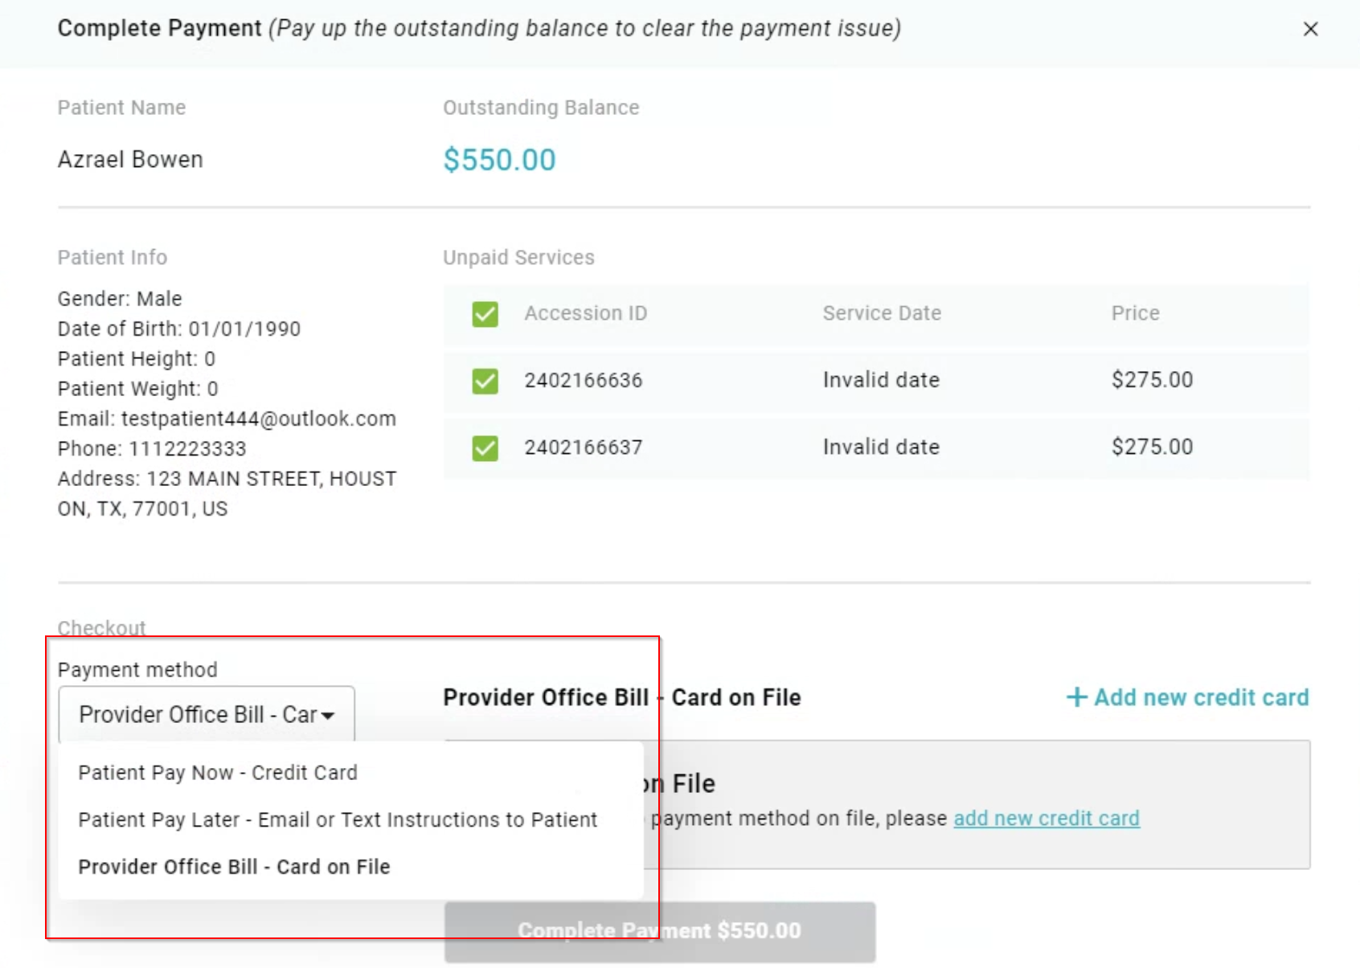This screenshot has height=968, width=1360.
Task: Click the $550.00 outstanding balance amount
Action: click(x=499, y=160)
